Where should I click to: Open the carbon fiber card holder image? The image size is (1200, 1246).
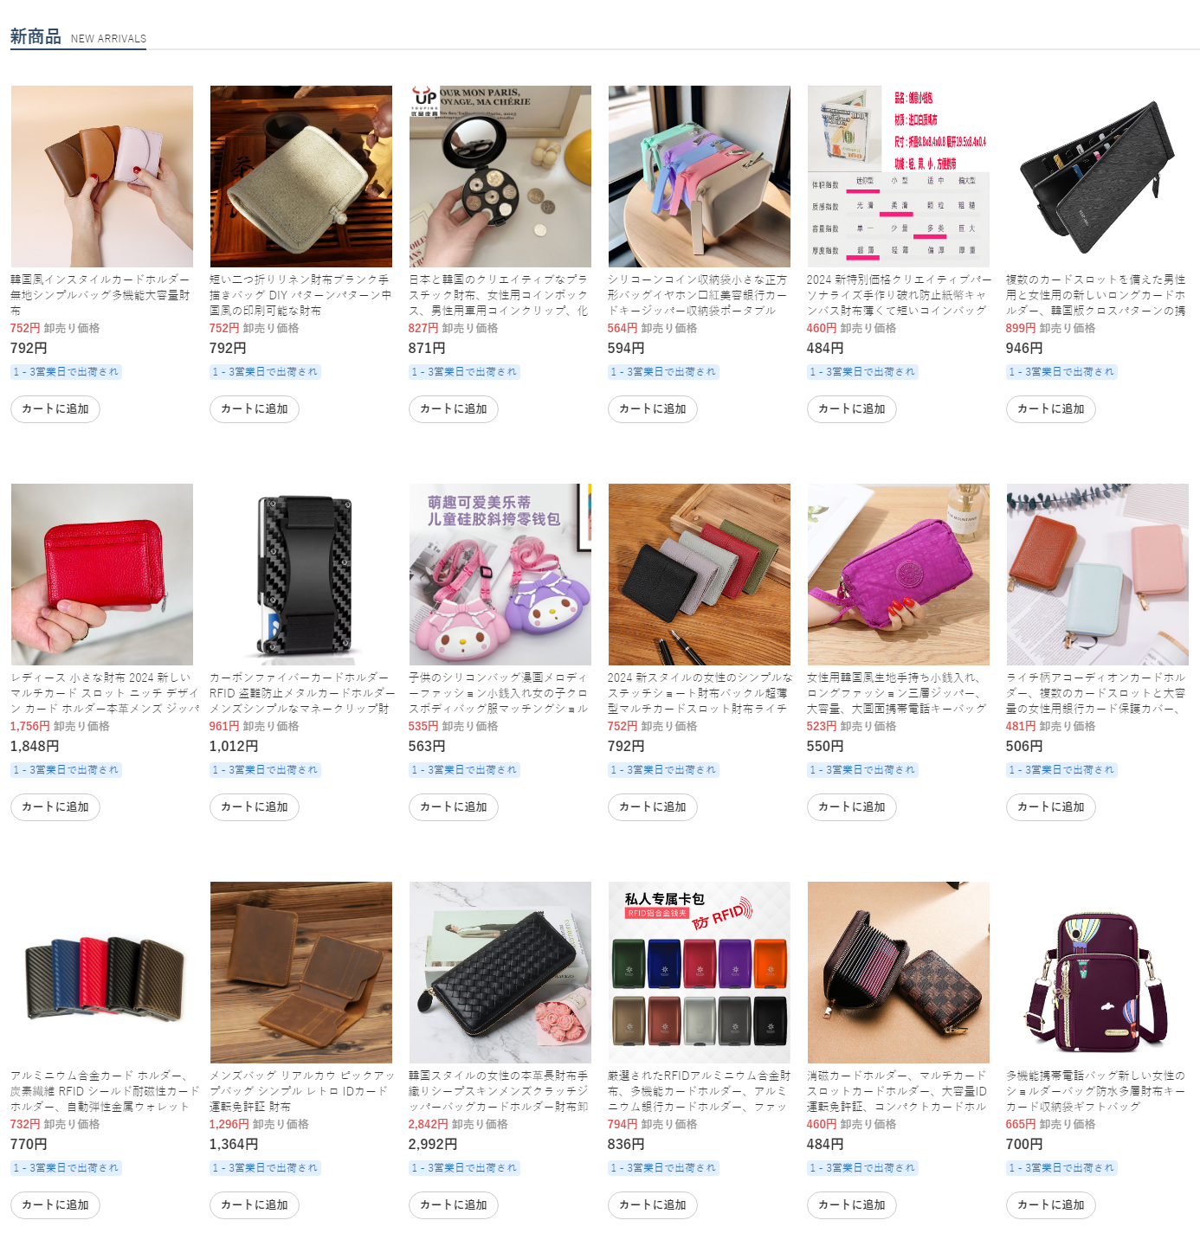pos(301,575)
